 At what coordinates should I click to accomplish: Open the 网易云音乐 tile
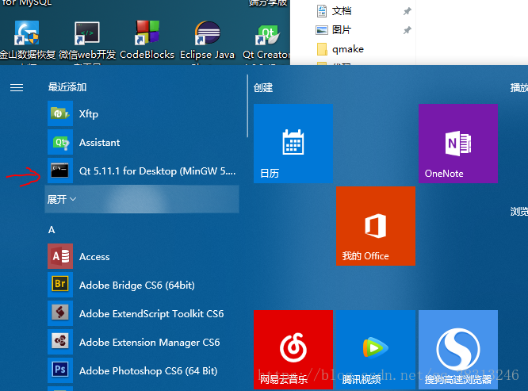(293, 350)
